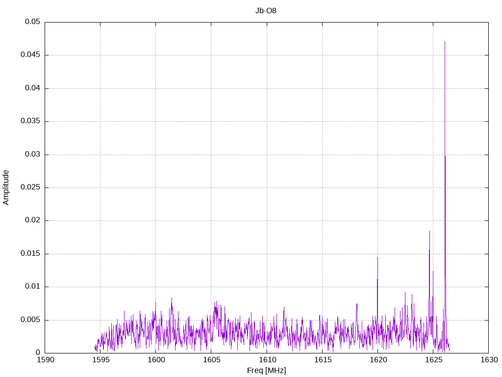The width and height of the screenshot is (502, 377).
Task: Click the spike peak at 1620 MHz
Action: (377, 257)
